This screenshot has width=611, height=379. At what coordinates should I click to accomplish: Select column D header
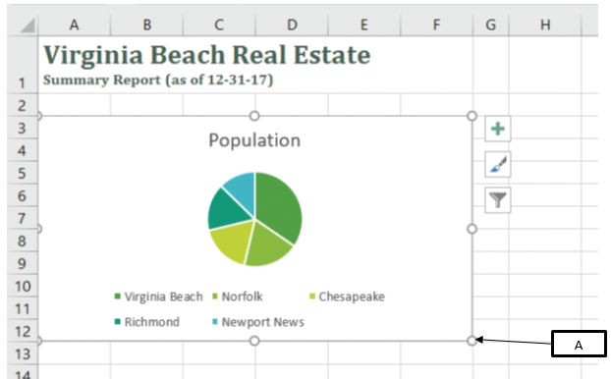point(292,25)
